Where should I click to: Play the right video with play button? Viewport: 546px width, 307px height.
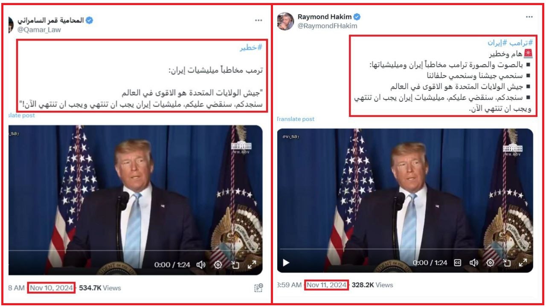tap(286, 263)
